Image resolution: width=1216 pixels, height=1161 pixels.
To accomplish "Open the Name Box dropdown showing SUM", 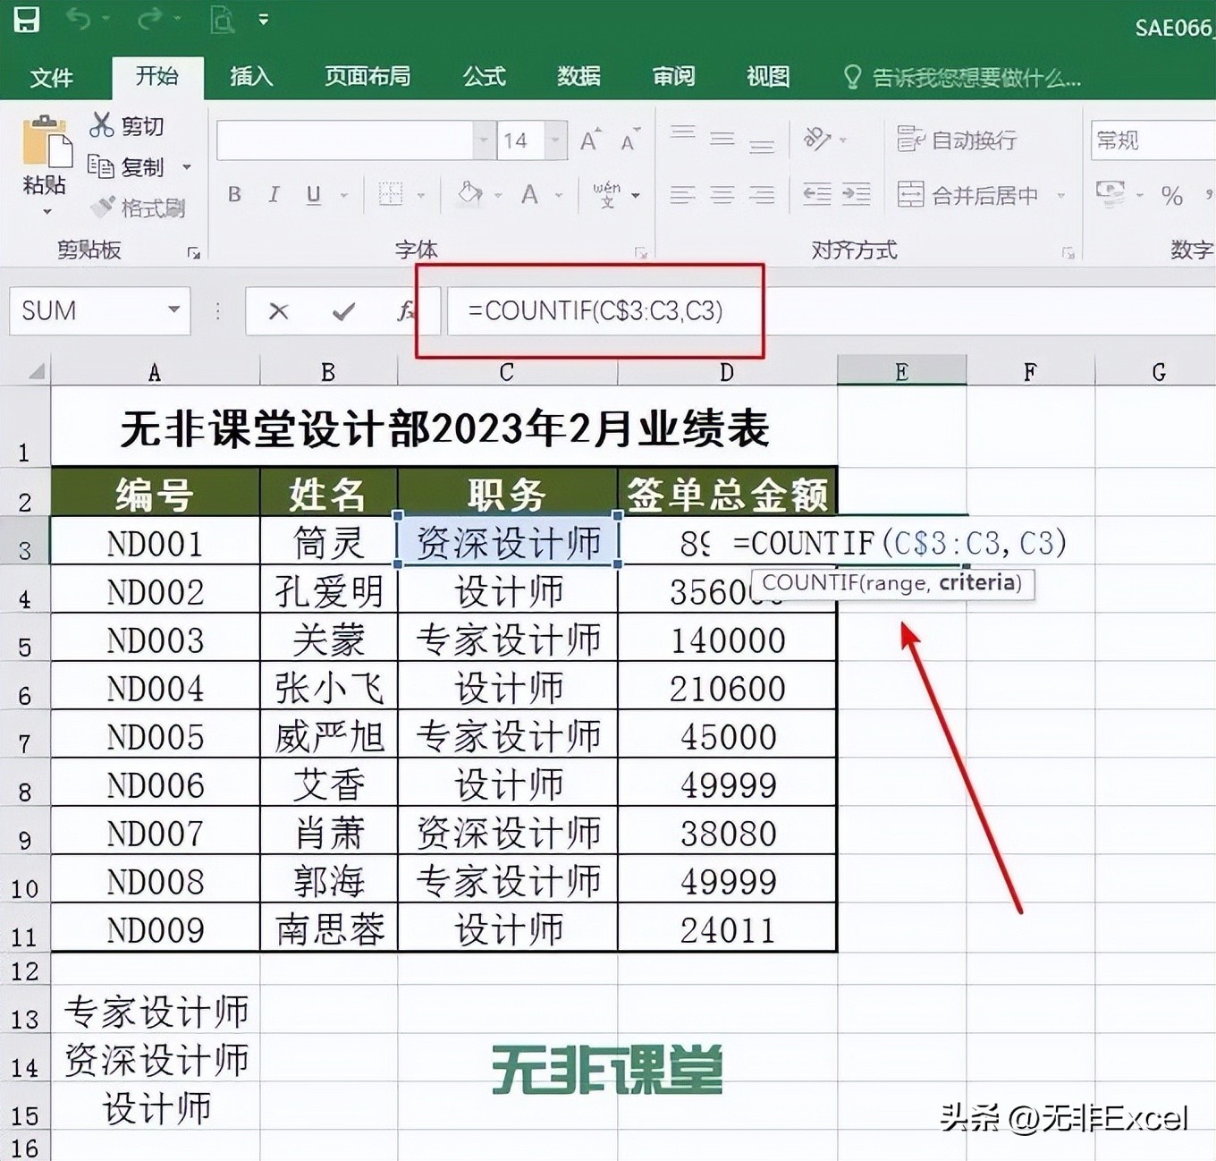I will pyautogui.click(x=175, y=311).
